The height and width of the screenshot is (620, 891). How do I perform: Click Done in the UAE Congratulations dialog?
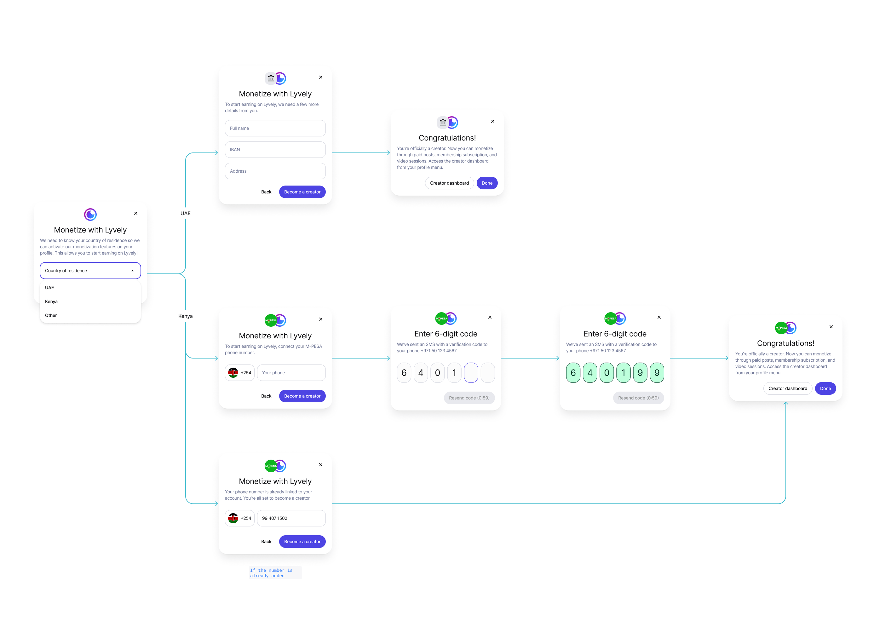(487, 183)
